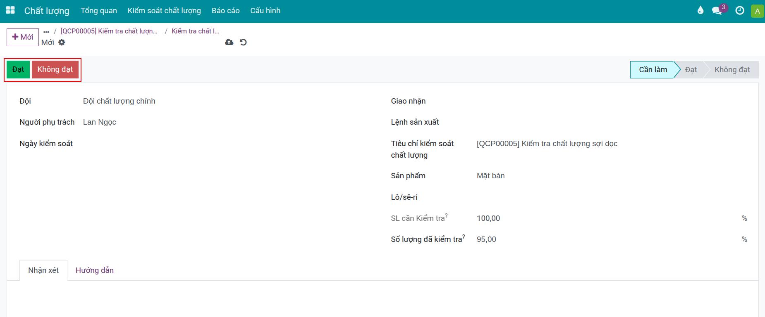This screenshot has height=317, width=765.
Task: Switch to the Hướng dẫn tab
Action: [95, 270]
